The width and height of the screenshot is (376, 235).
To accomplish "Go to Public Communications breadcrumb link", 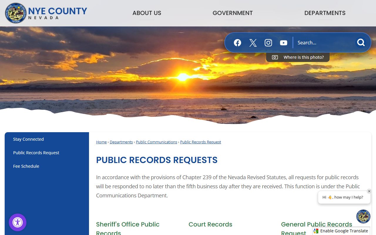I will coord(157,142).
